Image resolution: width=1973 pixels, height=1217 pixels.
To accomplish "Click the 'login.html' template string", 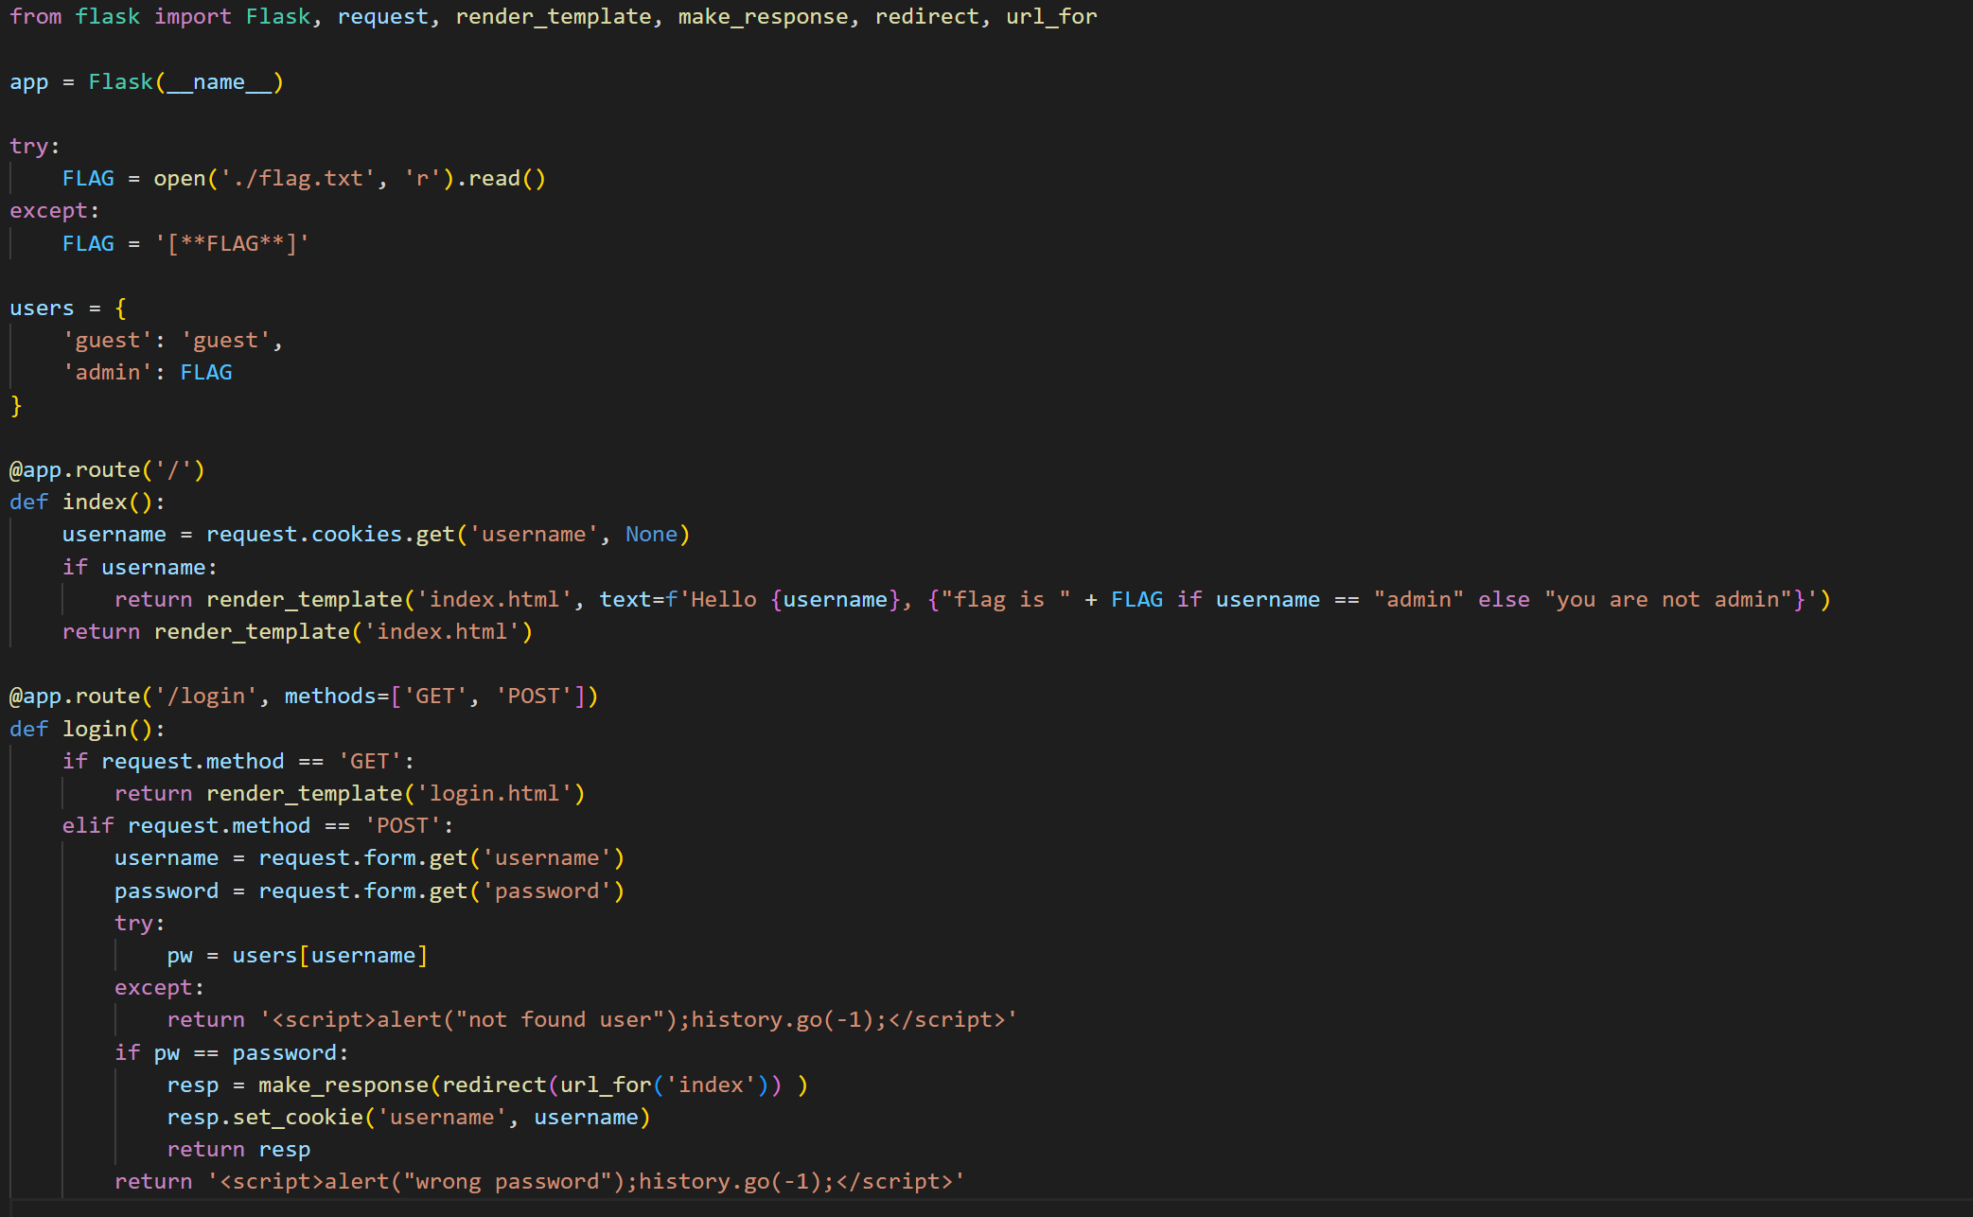I will tap(494, 794).
